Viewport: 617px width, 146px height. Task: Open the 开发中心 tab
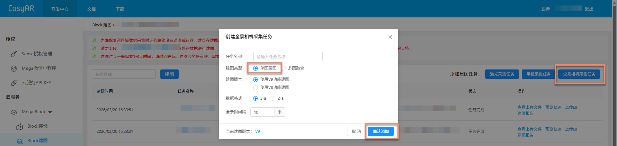[x=60, y=9]
